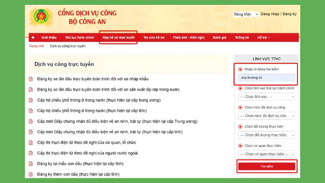Open Cấp thị thực điện tử cơ quan, tổ chức

pyautogui.click(x=87, y=143)
